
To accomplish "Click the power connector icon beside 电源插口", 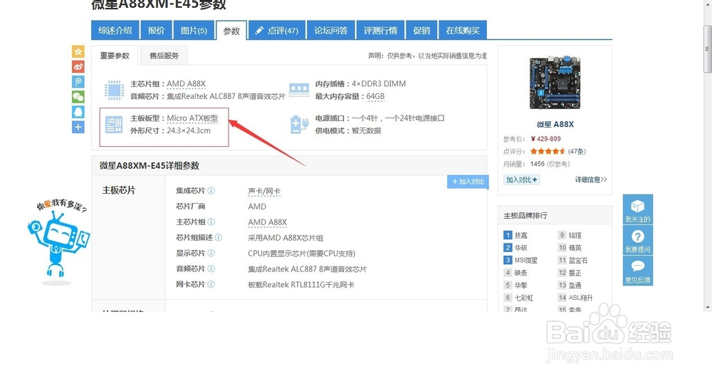I will 299,125.
